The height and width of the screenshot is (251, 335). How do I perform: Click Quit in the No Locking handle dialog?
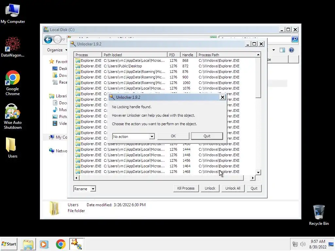click(207, 136)
